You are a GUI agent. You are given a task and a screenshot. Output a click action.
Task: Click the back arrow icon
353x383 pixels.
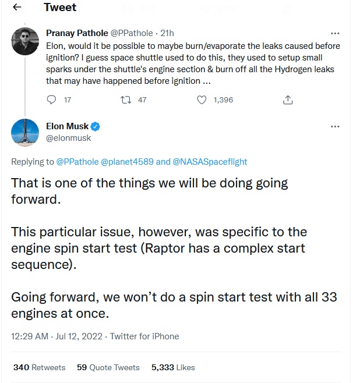pyautogui.click(x=17, y=8)
